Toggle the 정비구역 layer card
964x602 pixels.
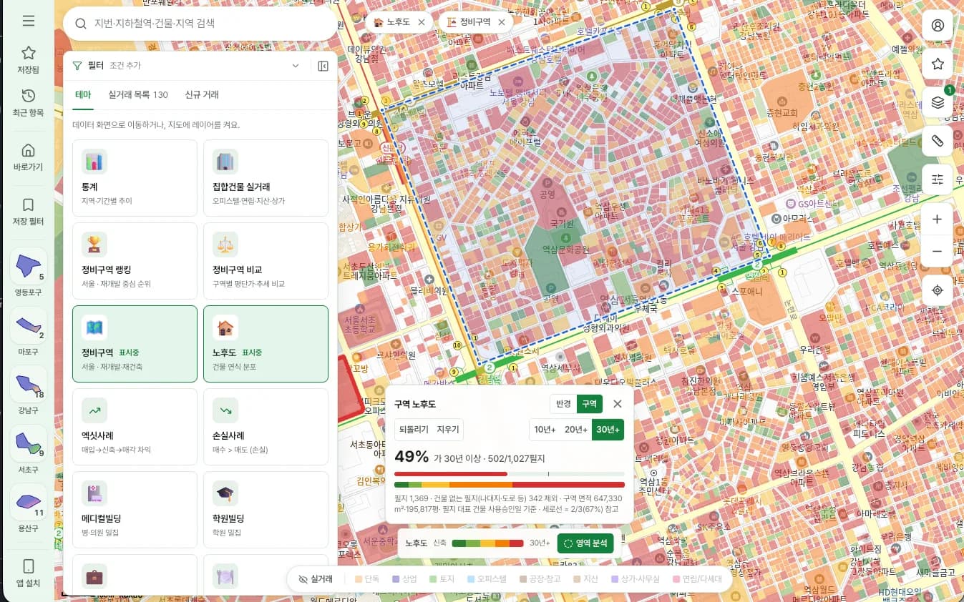pos(135,344)
